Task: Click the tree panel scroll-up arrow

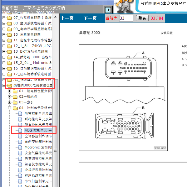Action: (55, 17)
